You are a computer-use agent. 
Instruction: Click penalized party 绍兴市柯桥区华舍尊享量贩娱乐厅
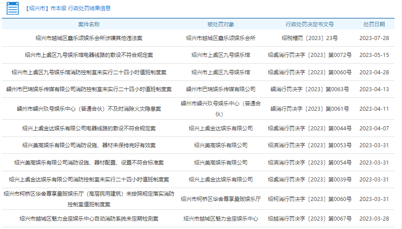point(221,199)
